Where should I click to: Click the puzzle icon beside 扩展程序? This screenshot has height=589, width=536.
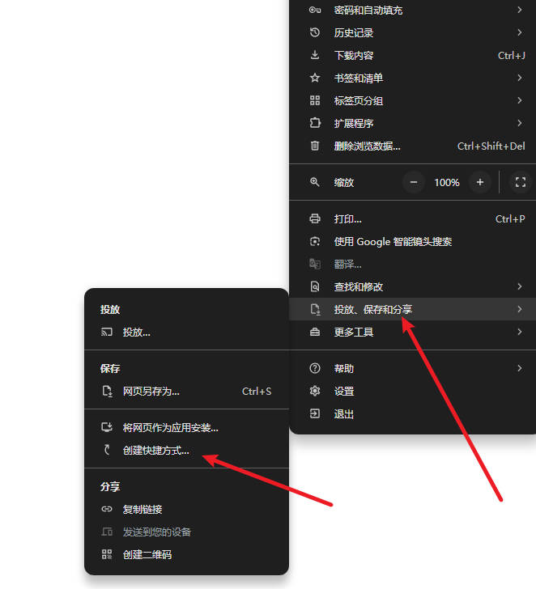(315, 123)
